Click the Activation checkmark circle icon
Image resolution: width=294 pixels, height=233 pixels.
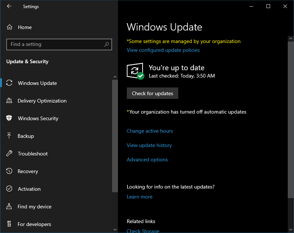point(9,189)
